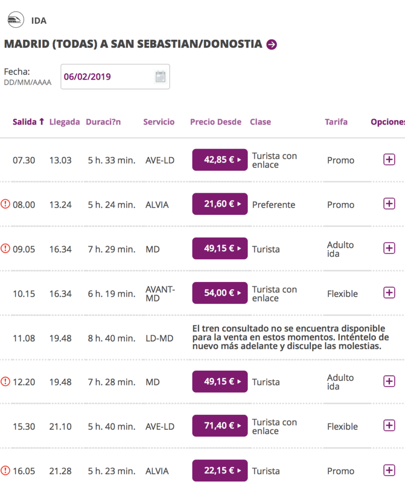Expand options plus for 15.30 AVE-LD train

[x=389, y=426]
